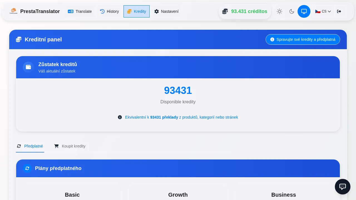The width and height of the screenshot is (356, 200).
Task: Select the Předplatné tab
Action: tap(30, 146)
